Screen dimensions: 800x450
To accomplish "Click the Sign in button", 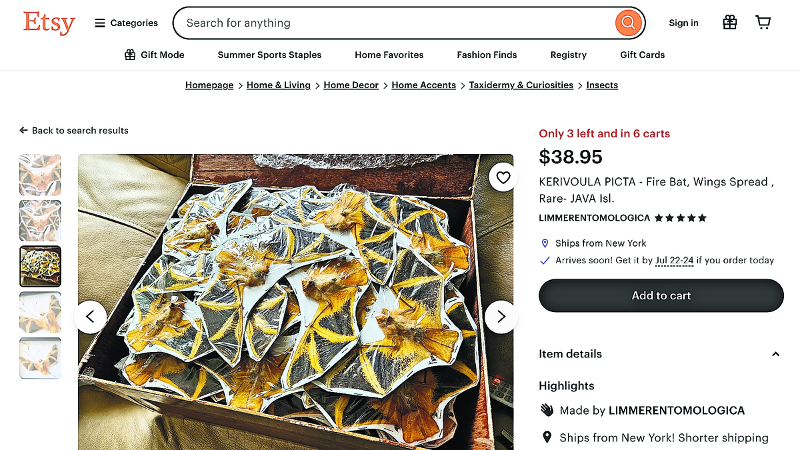I will coord(683,23).
